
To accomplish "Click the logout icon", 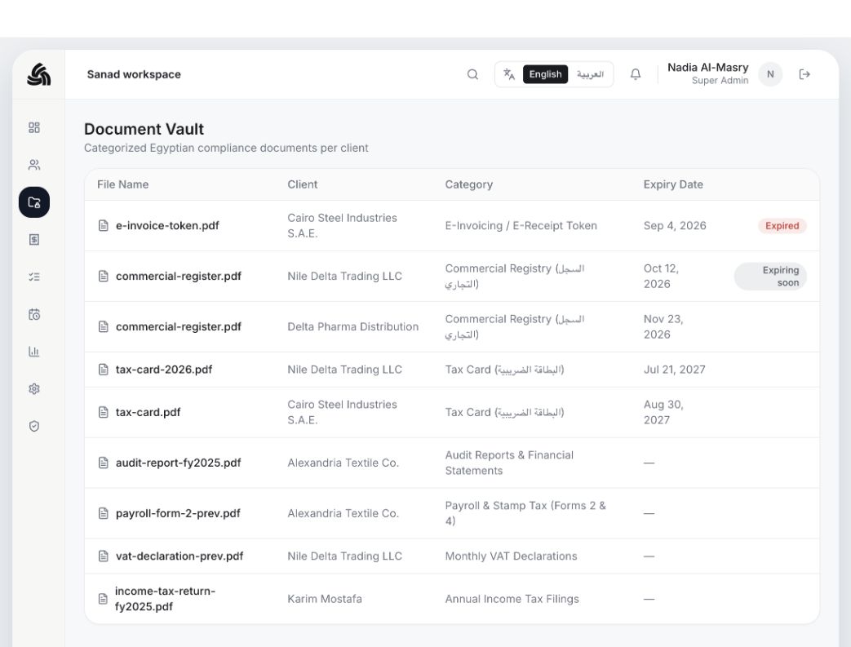I will (804, 74).
